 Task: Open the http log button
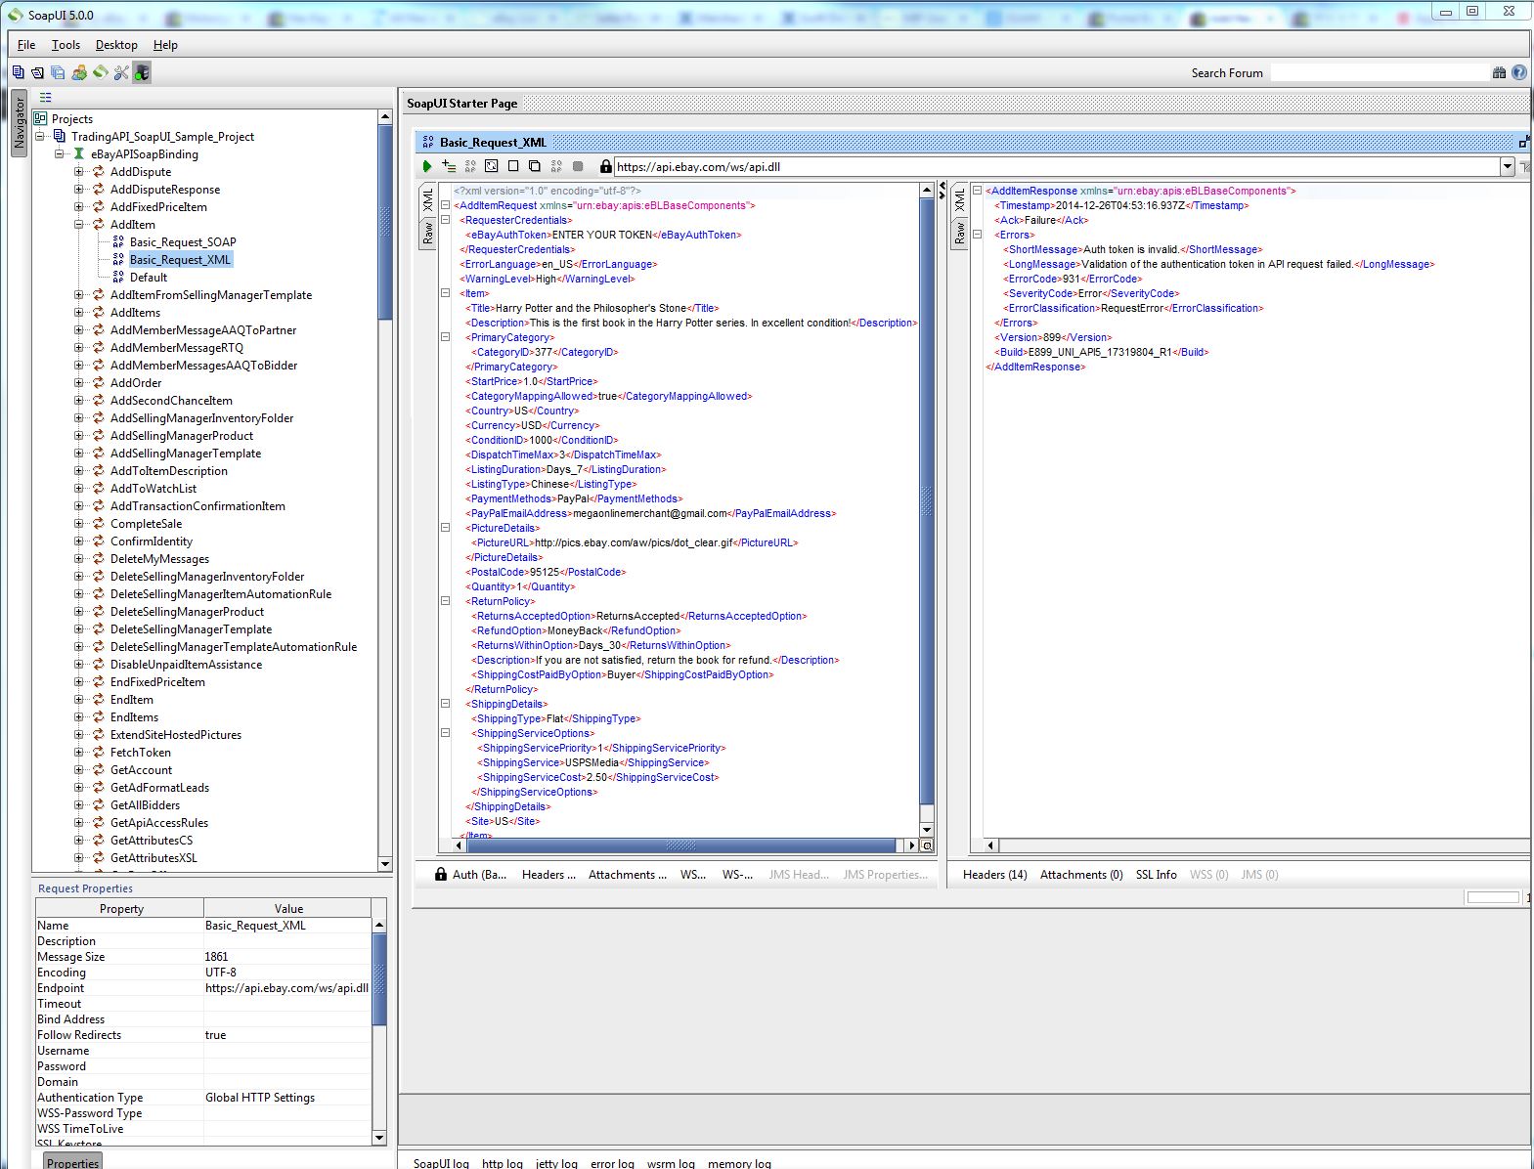(503, 1163)
